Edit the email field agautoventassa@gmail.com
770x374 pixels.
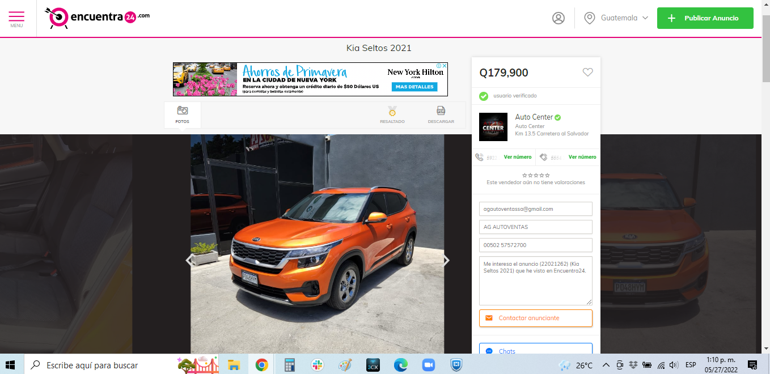pos(536,209)
